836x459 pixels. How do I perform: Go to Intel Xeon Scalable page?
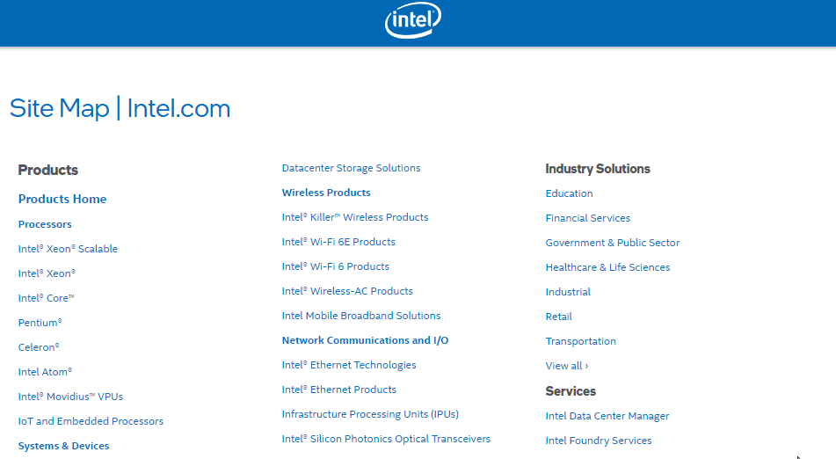[x=68, y=249]
